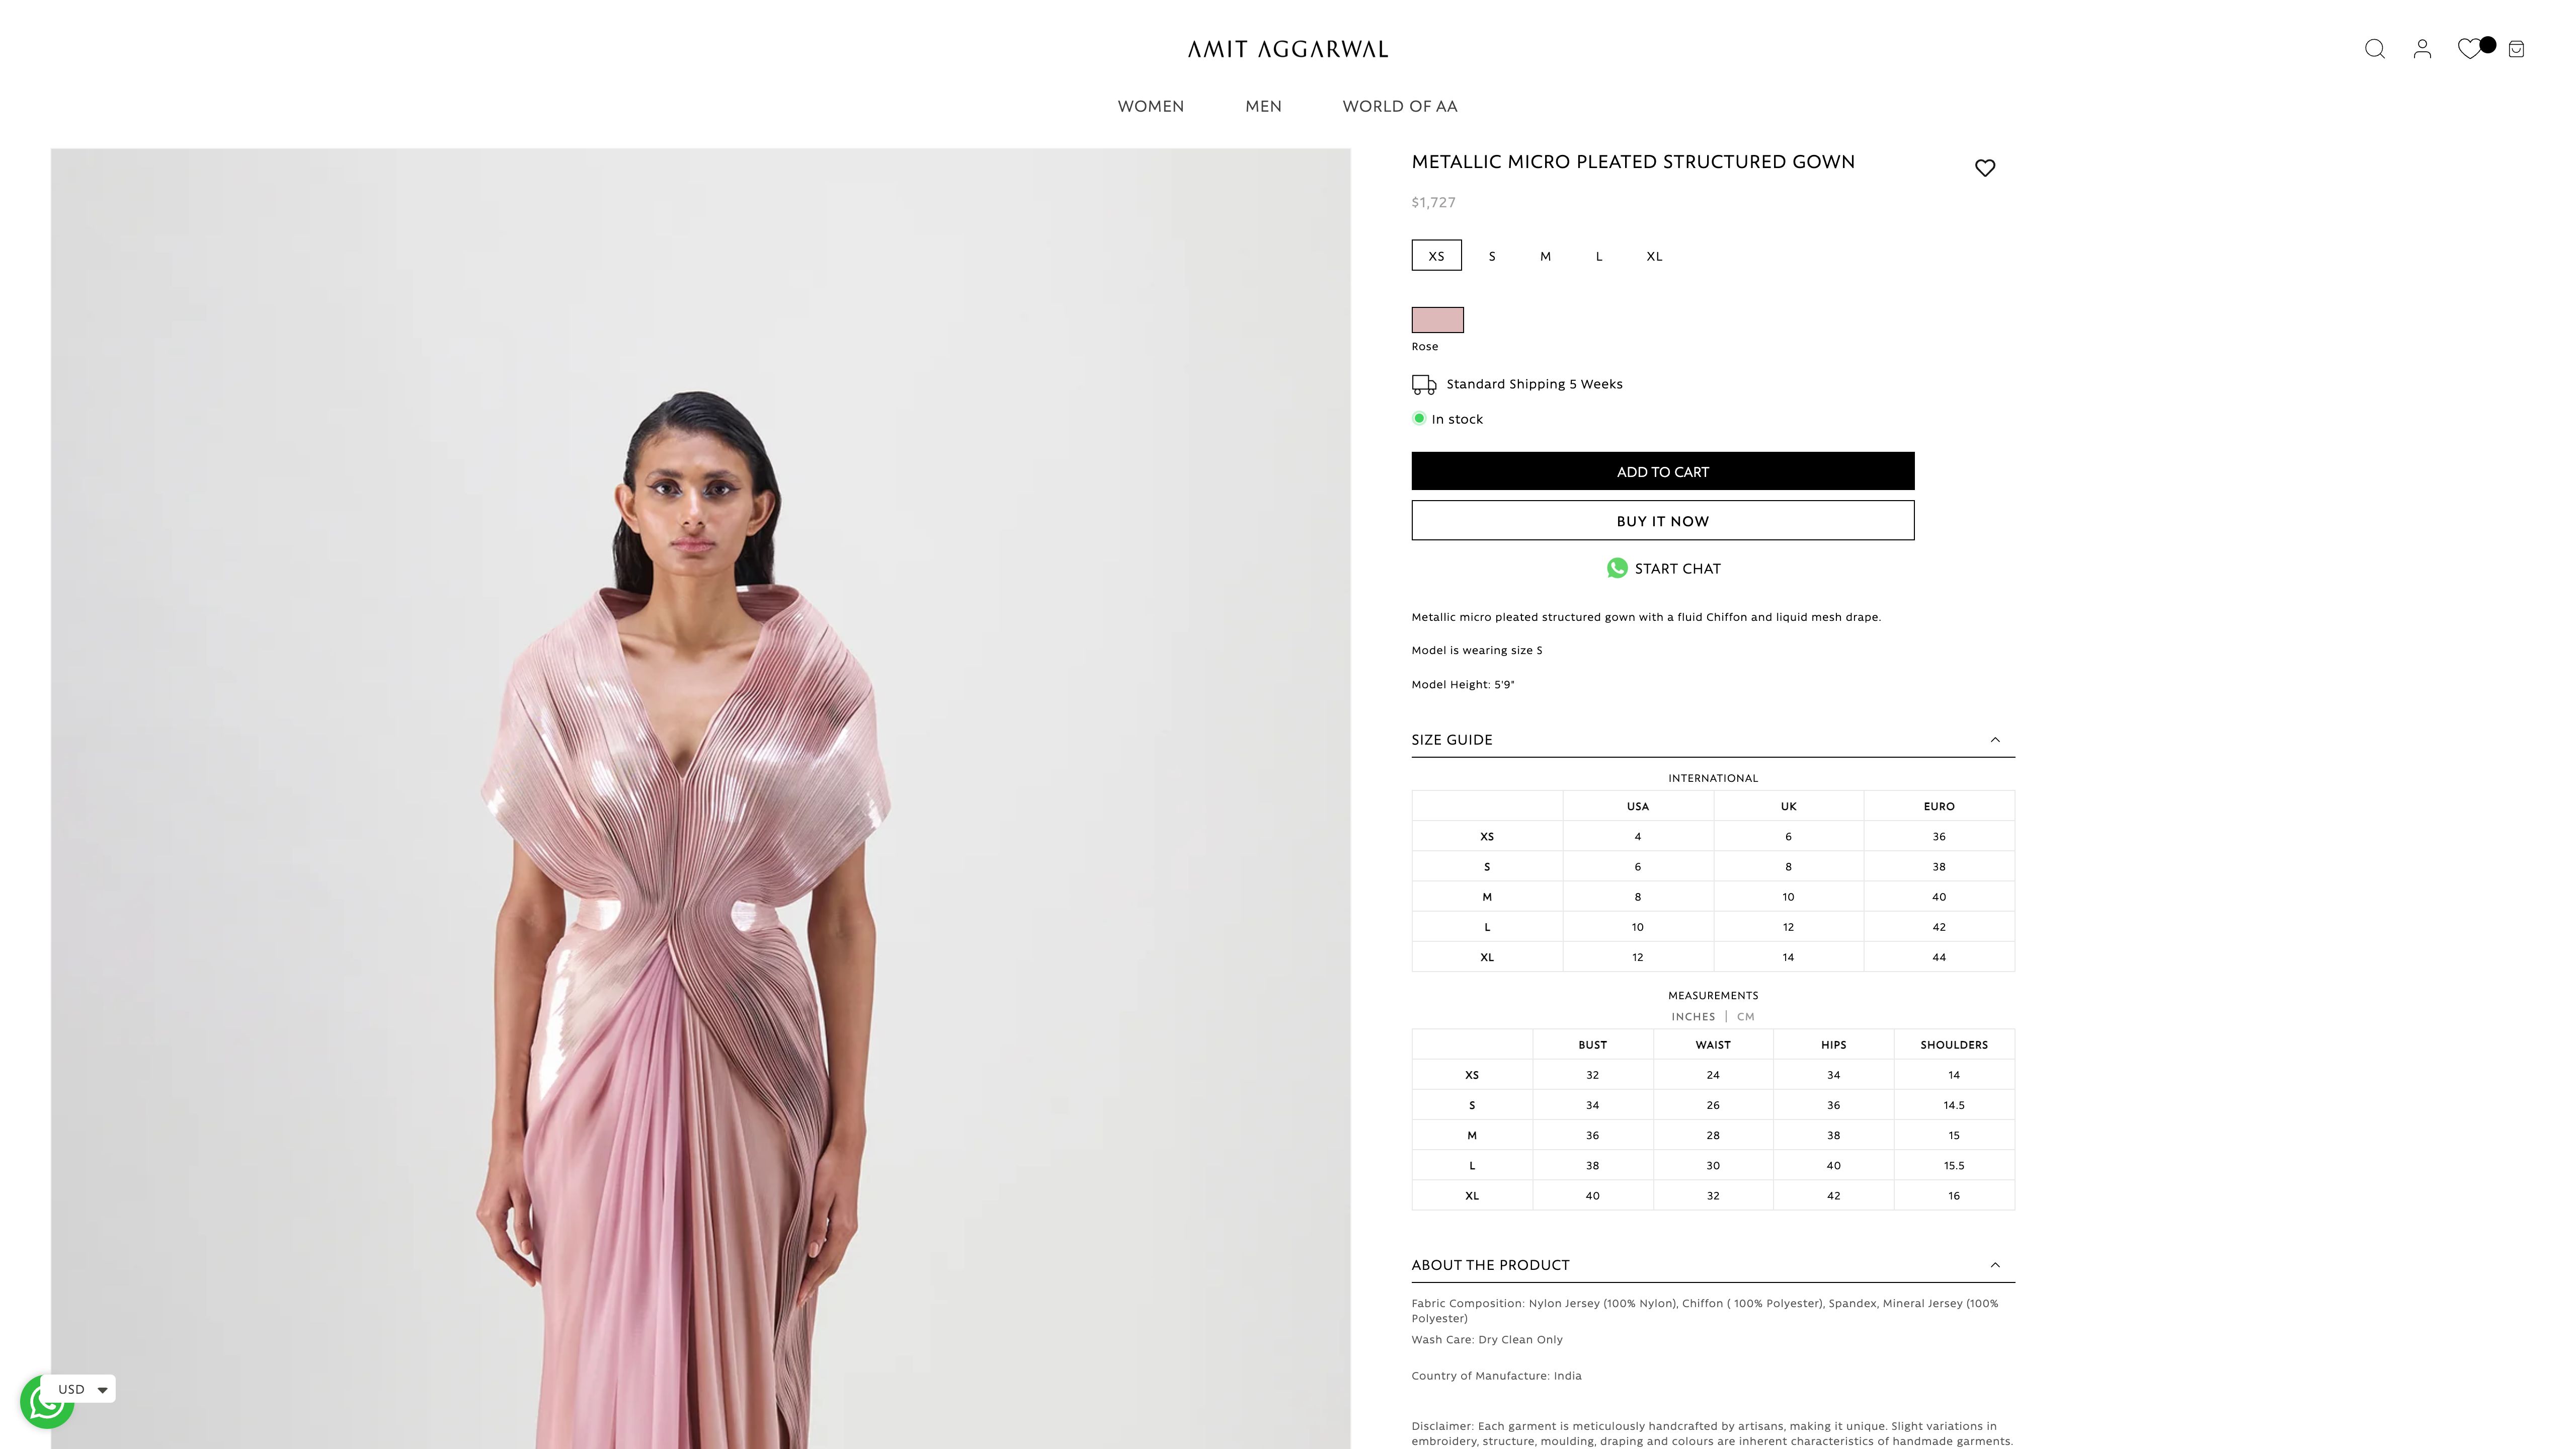Image resolution: width=2576 pixels, height=1449 pixels.
Task: Select size S option
Action: (x=1491, y=256)
